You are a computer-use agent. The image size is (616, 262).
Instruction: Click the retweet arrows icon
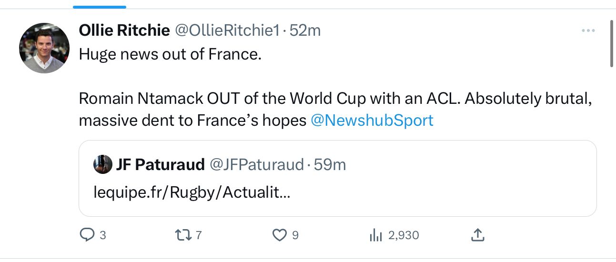pyautogui.click(x=182, y=235)
